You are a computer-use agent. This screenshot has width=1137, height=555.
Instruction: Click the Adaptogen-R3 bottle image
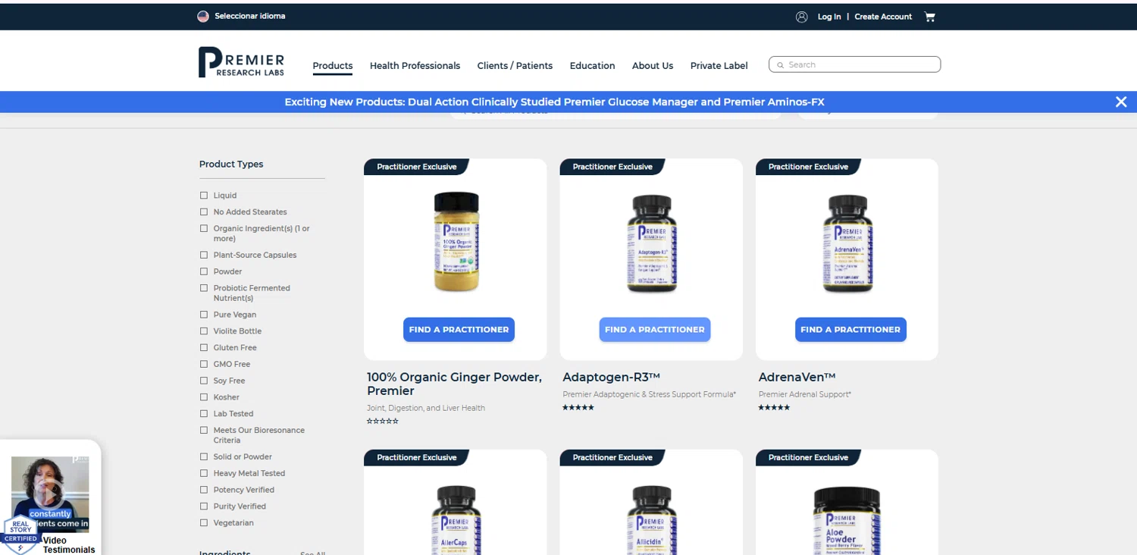pos(652,244)
